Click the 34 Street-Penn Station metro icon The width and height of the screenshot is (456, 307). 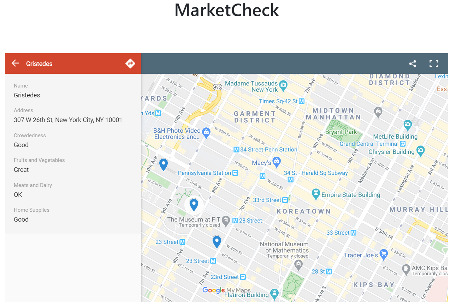click(236, 150)
